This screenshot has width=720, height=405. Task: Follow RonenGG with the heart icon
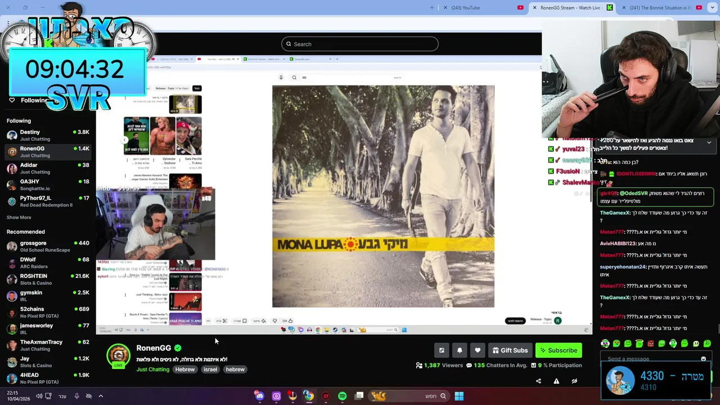tap(478, 350)
